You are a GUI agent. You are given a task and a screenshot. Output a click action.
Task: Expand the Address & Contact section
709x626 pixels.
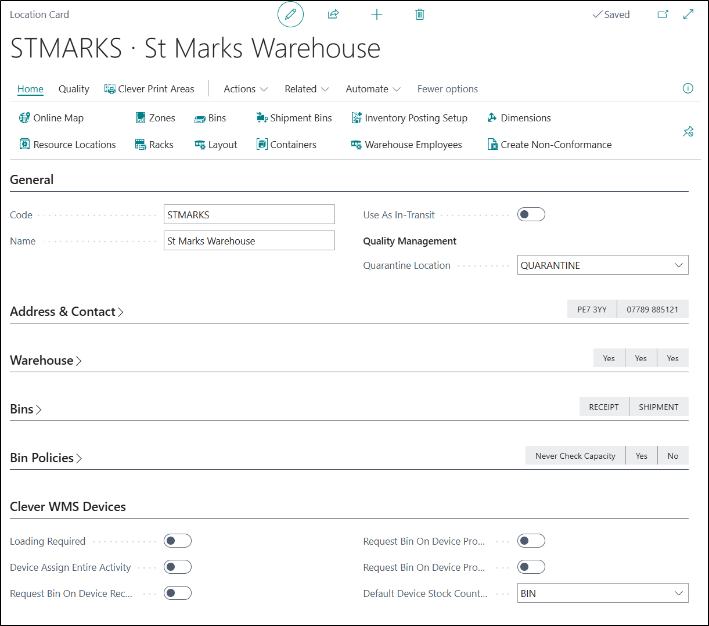click(x=67, y=312)
